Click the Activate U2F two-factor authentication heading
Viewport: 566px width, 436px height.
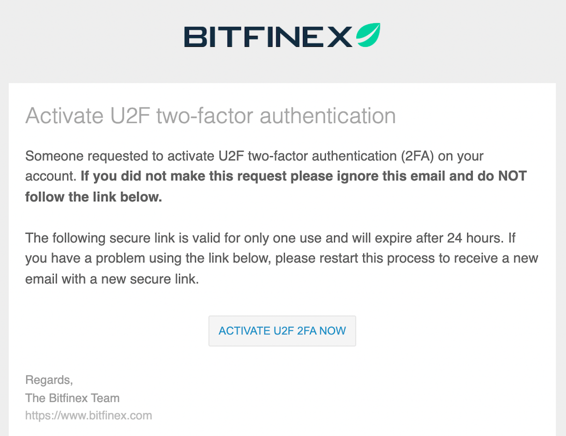point(210,116)
